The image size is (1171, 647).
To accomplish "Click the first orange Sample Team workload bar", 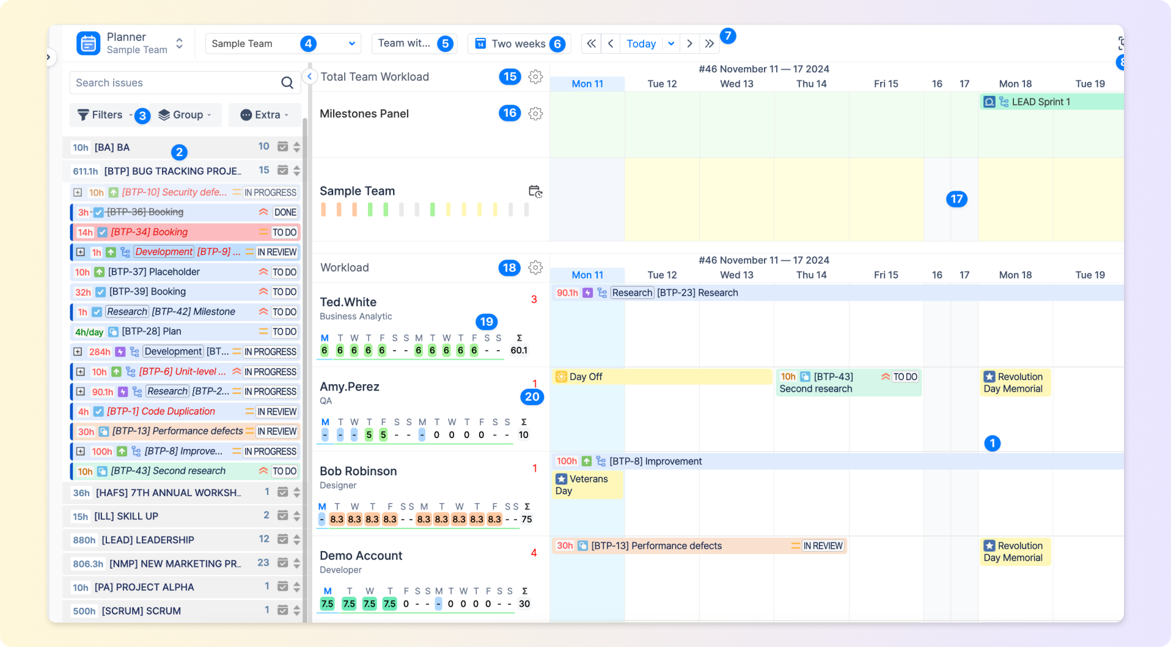I will [x=323, y=210].
